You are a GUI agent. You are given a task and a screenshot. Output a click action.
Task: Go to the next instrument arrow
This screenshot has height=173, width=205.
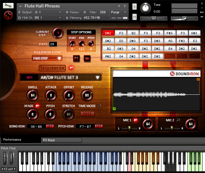[125, 6]
